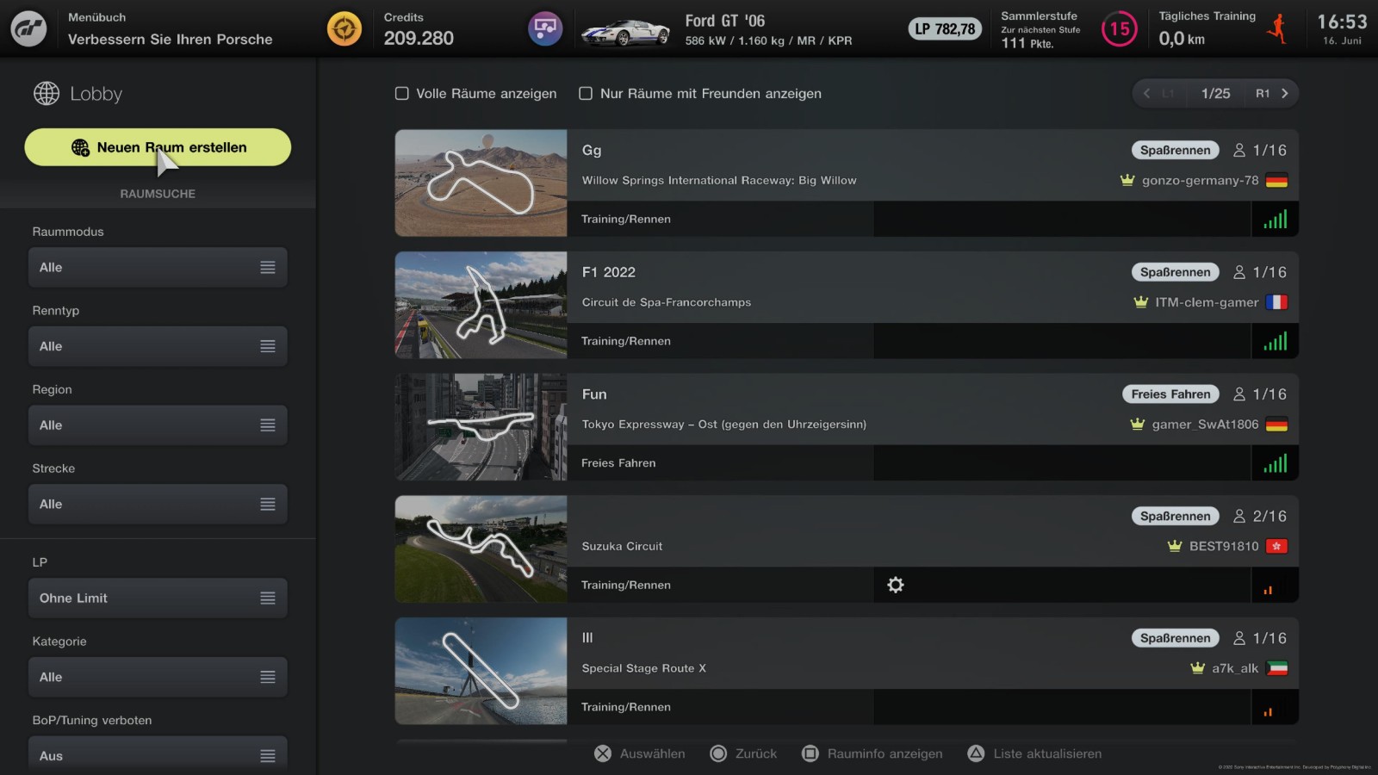Click the Lobby globe icon
This screenshot has width=1378, height=775.
click(47, 93)
